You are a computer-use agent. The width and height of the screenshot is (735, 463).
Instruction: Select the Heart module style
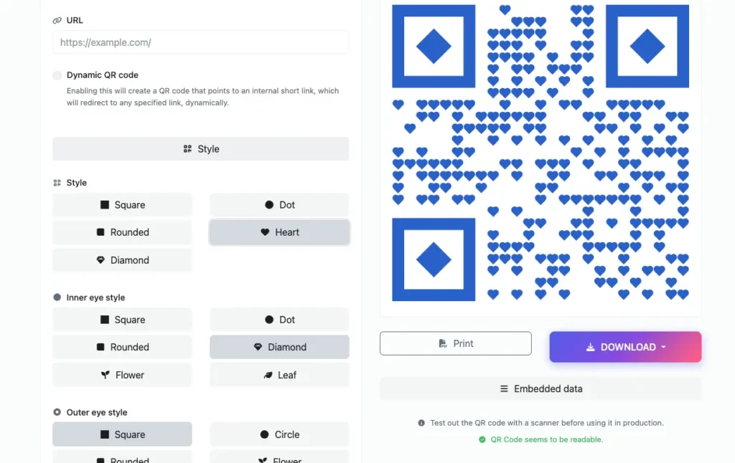279,232
